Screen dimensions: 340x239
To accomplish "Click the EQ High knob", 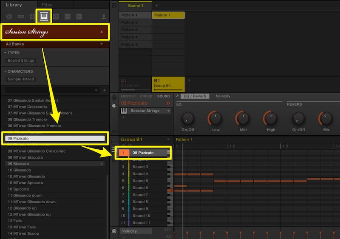I will pos(271,118).
